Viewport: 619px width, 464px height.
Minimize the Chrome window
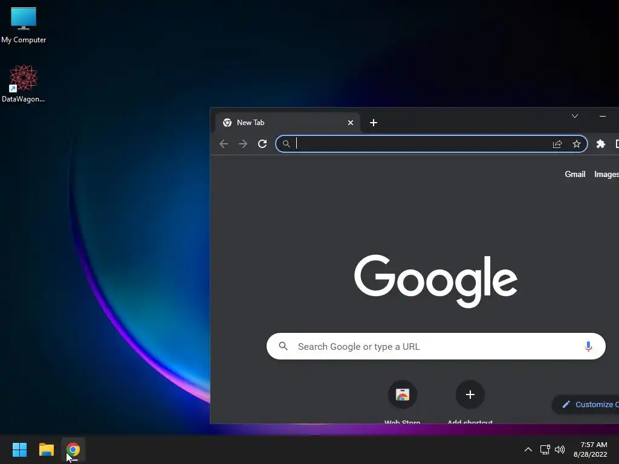[603, 116]
